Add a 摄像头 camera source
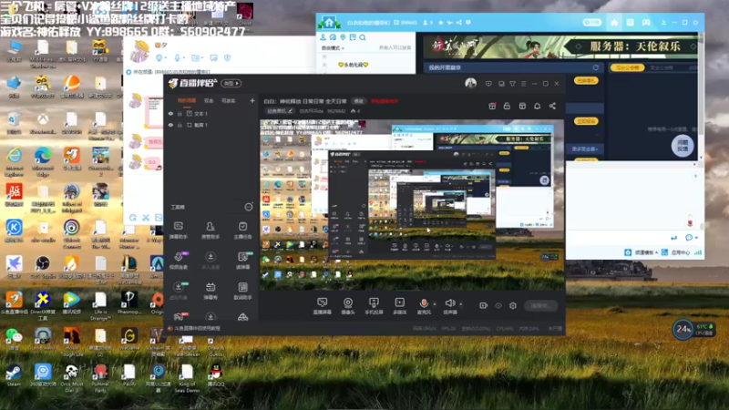729x410 pixels. point(348,306)
